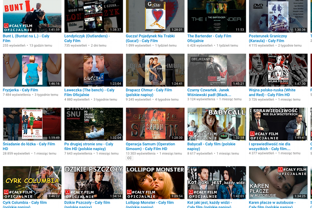Open the Dzikie Pszczoły video thumbnail

[94, 183]
